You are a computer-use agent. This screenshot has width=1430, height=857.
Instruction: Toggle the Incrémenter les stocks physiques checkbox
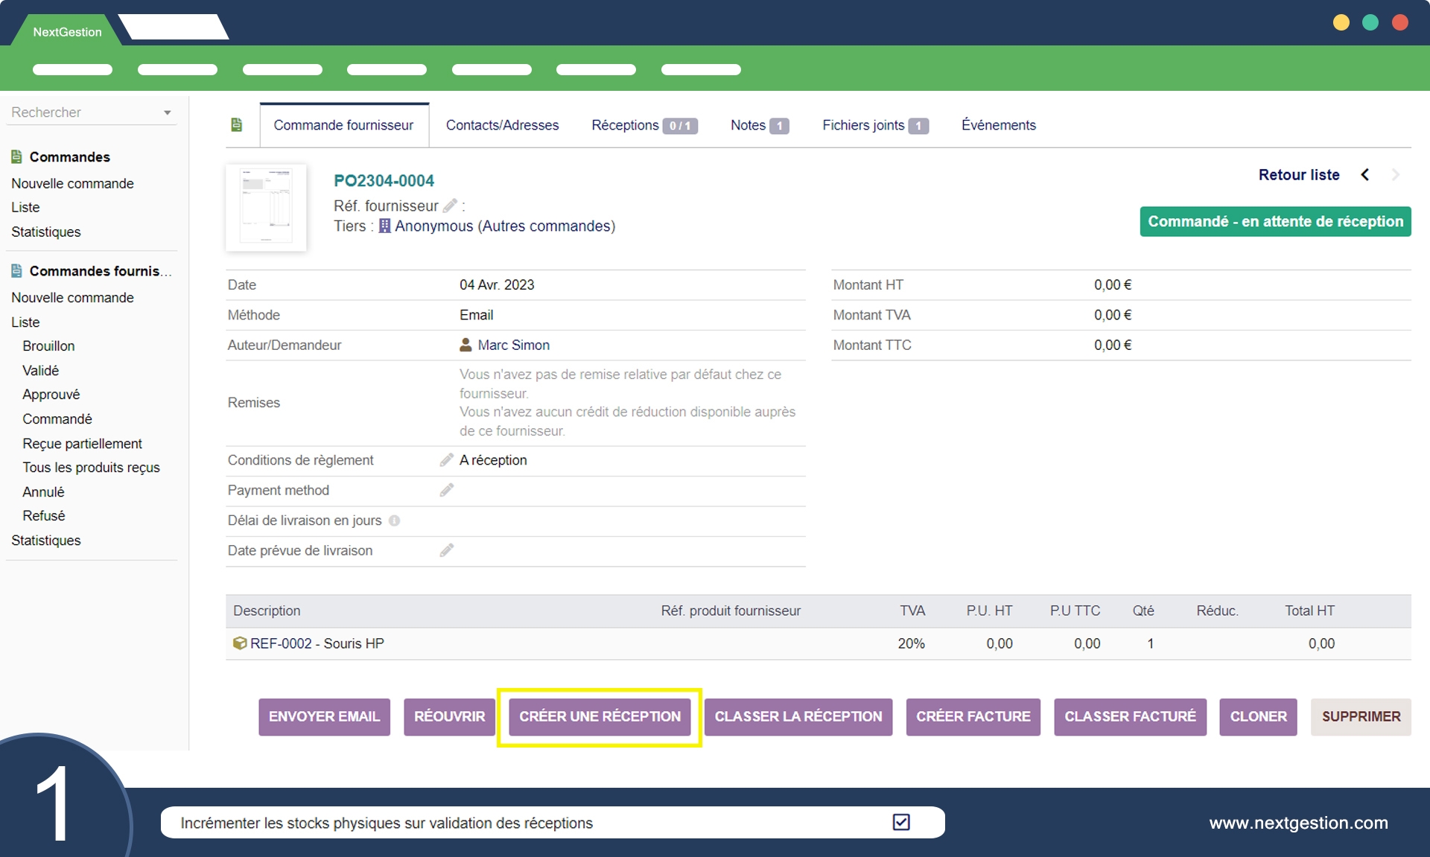pos(901,822)
